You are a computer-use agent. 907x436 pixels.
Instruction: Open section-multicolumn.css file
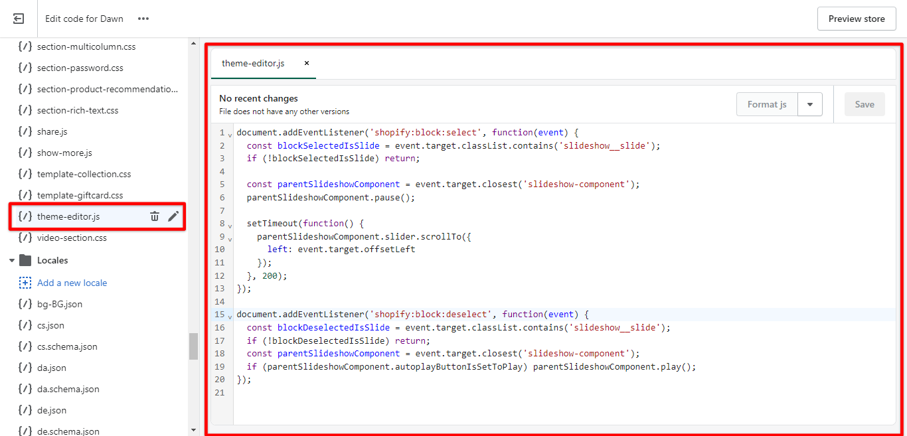point(86,46)
